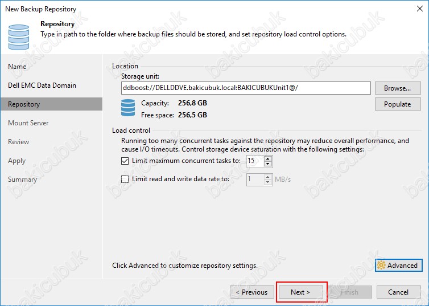Select the Dell EMC Data Domain step

[x=42, y=85]
